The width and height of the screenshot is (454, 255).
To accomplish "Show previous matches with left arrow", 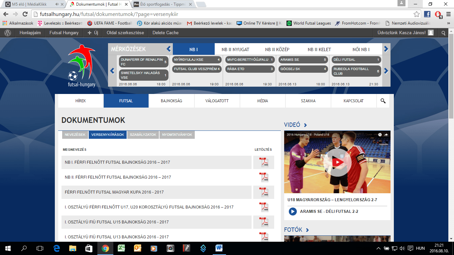I will (x=112, y=71).
